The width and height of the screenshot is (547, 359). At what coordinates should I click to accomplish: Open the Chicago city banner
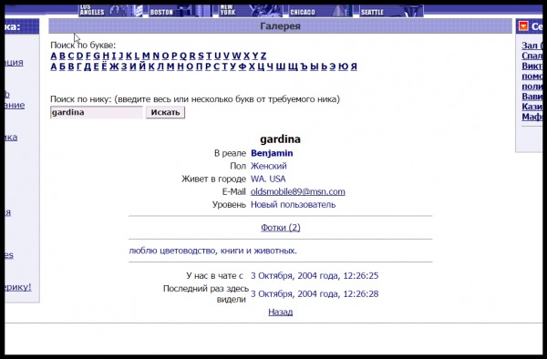(x=321, y=11)
